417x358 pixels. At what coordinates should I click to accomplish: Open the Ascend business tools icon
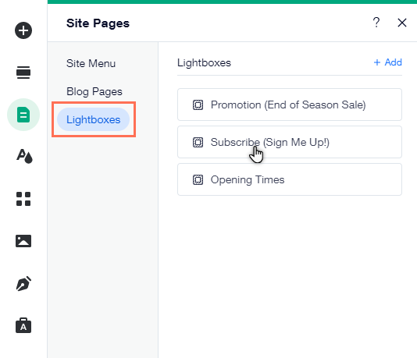point(23,325)
